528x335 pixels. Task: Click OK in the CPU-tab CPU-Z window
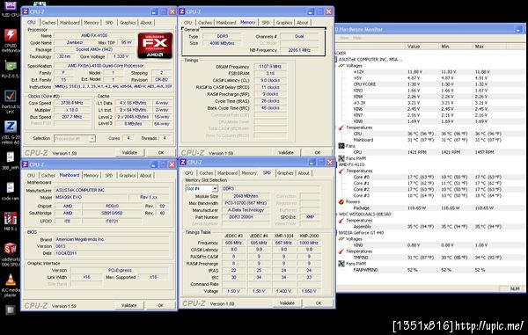tap(161, 152)
